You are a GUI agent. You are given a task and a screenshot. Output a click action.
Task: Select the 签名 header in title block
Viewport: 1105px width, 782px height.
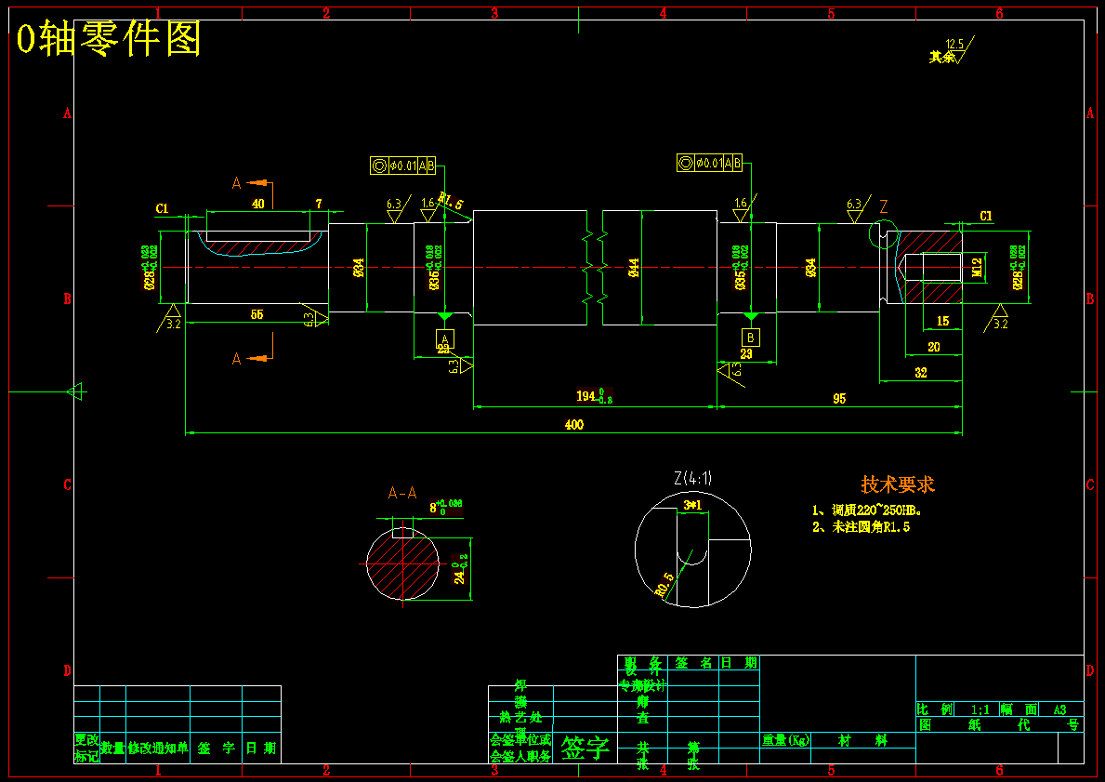(x=692, y=663)
